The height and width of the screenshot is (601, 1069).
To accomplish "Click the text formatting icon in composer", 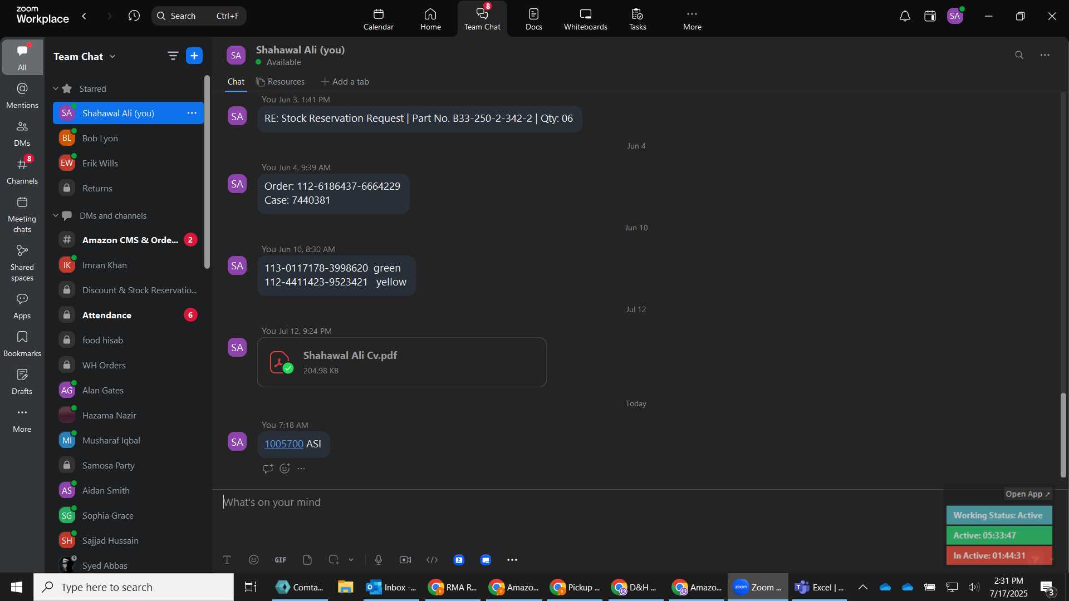I will coord(227,560).
